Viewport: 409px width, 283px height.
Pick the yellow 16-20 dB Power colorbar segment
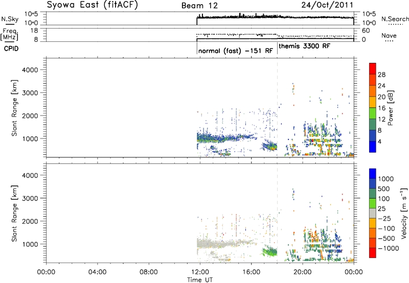(373, 102)
